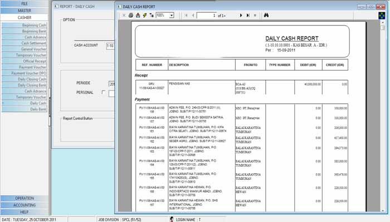Go to the previous report page
This screenshot has height=222, width=390.
coord(193,16)
